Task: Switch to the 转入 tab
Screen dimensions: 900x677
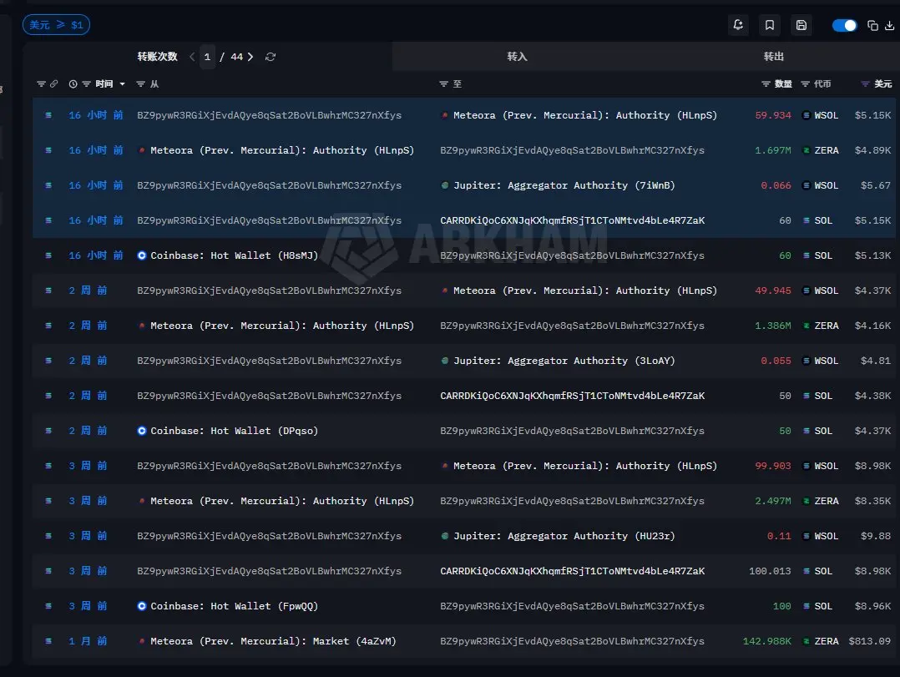Action: tap(517, 56)
